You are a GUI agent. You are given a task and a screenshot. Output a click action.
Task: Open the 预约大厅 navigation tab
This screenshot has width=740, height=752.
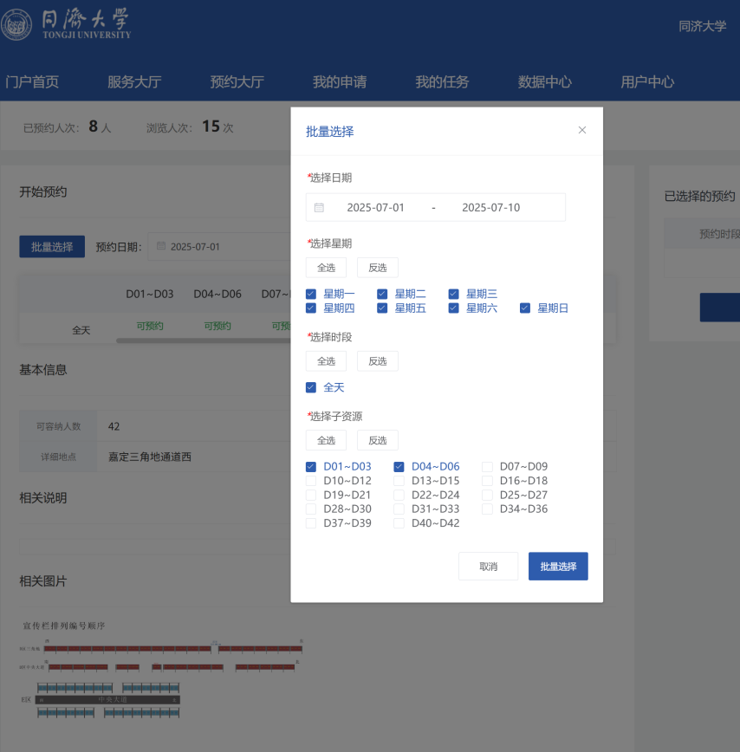point(237,82)
